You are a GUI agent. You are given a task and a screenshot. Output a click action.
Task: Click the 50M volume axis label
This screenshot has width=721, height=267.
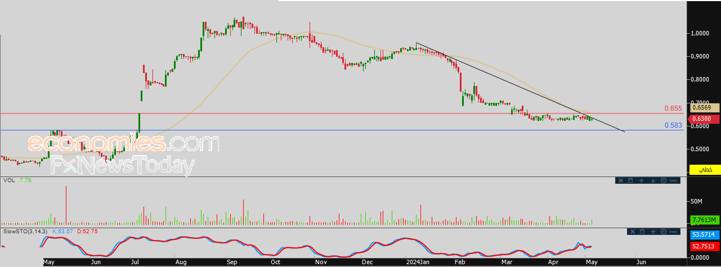(x=697, y=201)
